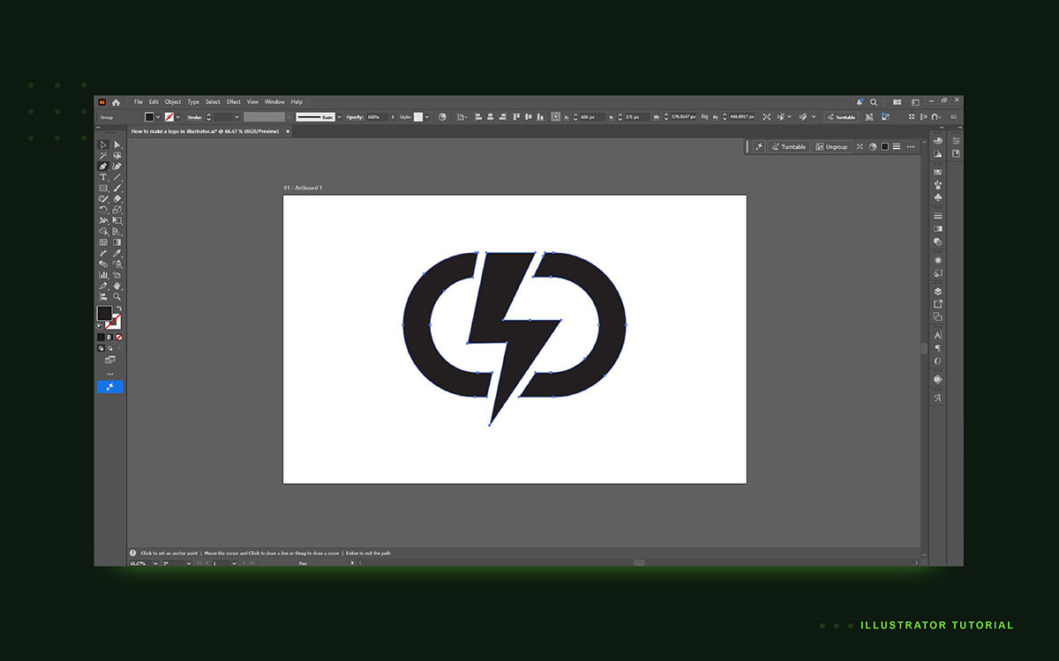
Task: Swap fill and stroke arrow
Action: coord(119,308)
